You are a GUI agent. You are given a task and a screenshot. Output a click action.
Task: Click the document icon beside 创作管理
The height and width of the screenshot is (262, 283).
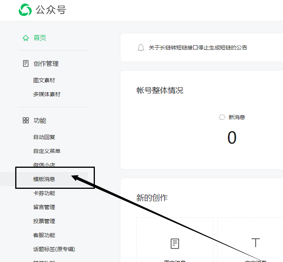pyautogui.click(x=26, y=63)
